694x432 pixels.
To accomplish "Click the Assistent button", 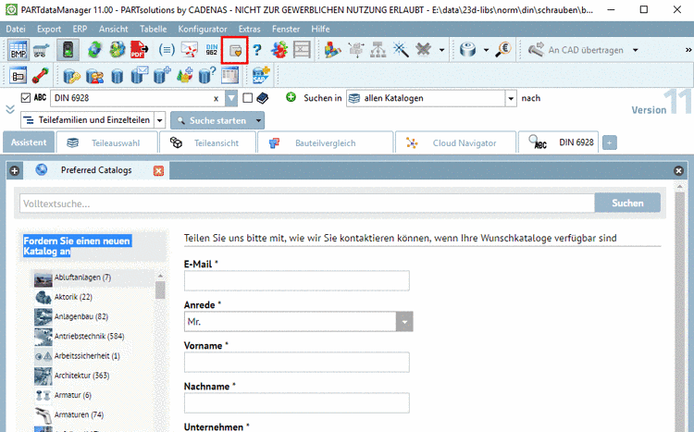I will pos(29,142).
